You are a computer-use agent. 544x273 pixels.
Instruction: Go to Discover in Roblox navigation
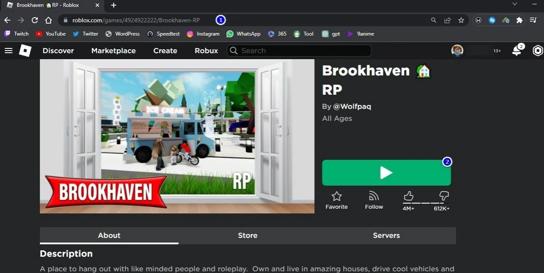coord(58,51)
